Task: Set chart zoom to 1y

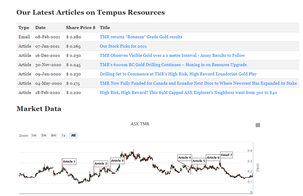Action: [x=63, y=135]
